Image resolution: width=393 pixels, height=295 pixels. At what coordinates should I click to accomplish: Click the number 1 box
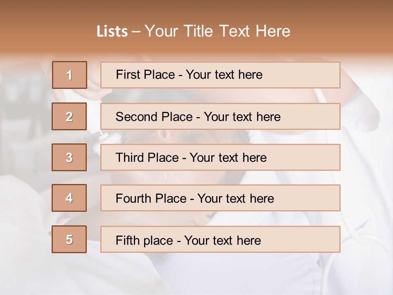pos(69,75)
